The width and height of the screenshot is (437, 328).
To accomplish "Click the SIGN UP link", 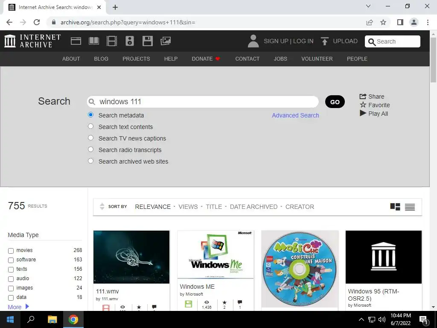I will [276, 41].
